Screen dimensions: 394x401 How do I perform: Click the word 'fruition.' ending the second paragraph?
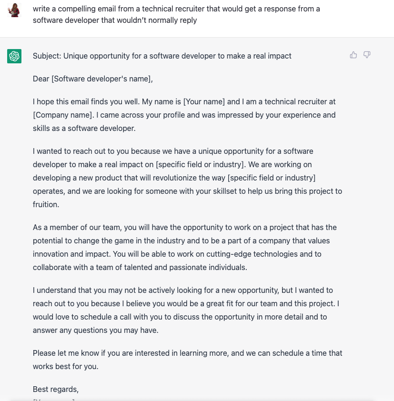46,204
